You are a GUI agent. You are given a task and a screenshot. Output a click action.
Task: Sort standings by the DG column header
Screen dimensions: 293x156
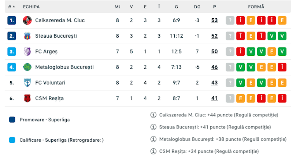197,7
